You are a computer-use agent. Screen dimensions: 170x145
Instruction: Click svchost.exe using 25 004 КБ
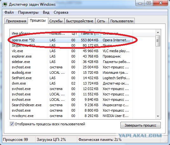71,67
